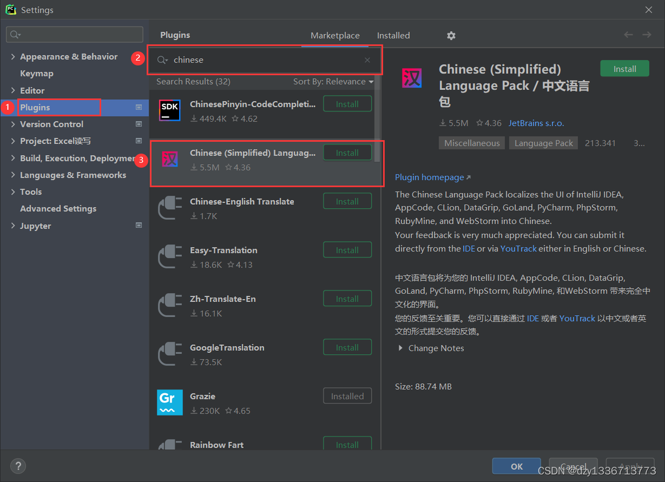Focus the settings search field
665x482 pixels.
point(75,35)
